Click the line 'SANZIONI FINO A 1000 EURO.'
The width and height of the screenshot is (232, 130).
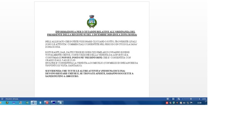point(62,76)
